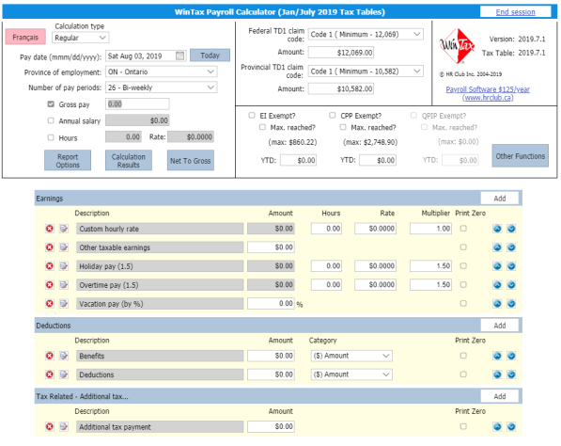This screenshot has width=561, height=446.
Task: Click the CPP YTD amount field
Action: coord(378,160)
